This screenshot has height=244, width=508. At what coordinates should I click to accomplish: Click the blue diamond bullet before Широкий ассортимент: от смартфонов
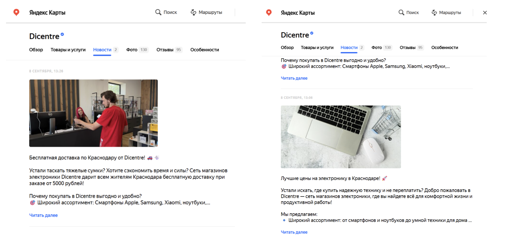(x=284, y=220)
